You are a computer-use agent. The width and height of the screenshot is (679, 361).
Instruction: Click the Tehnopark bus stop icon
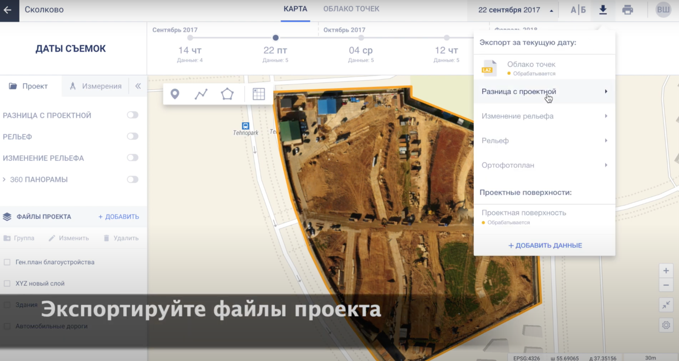[x=245, y=126]
